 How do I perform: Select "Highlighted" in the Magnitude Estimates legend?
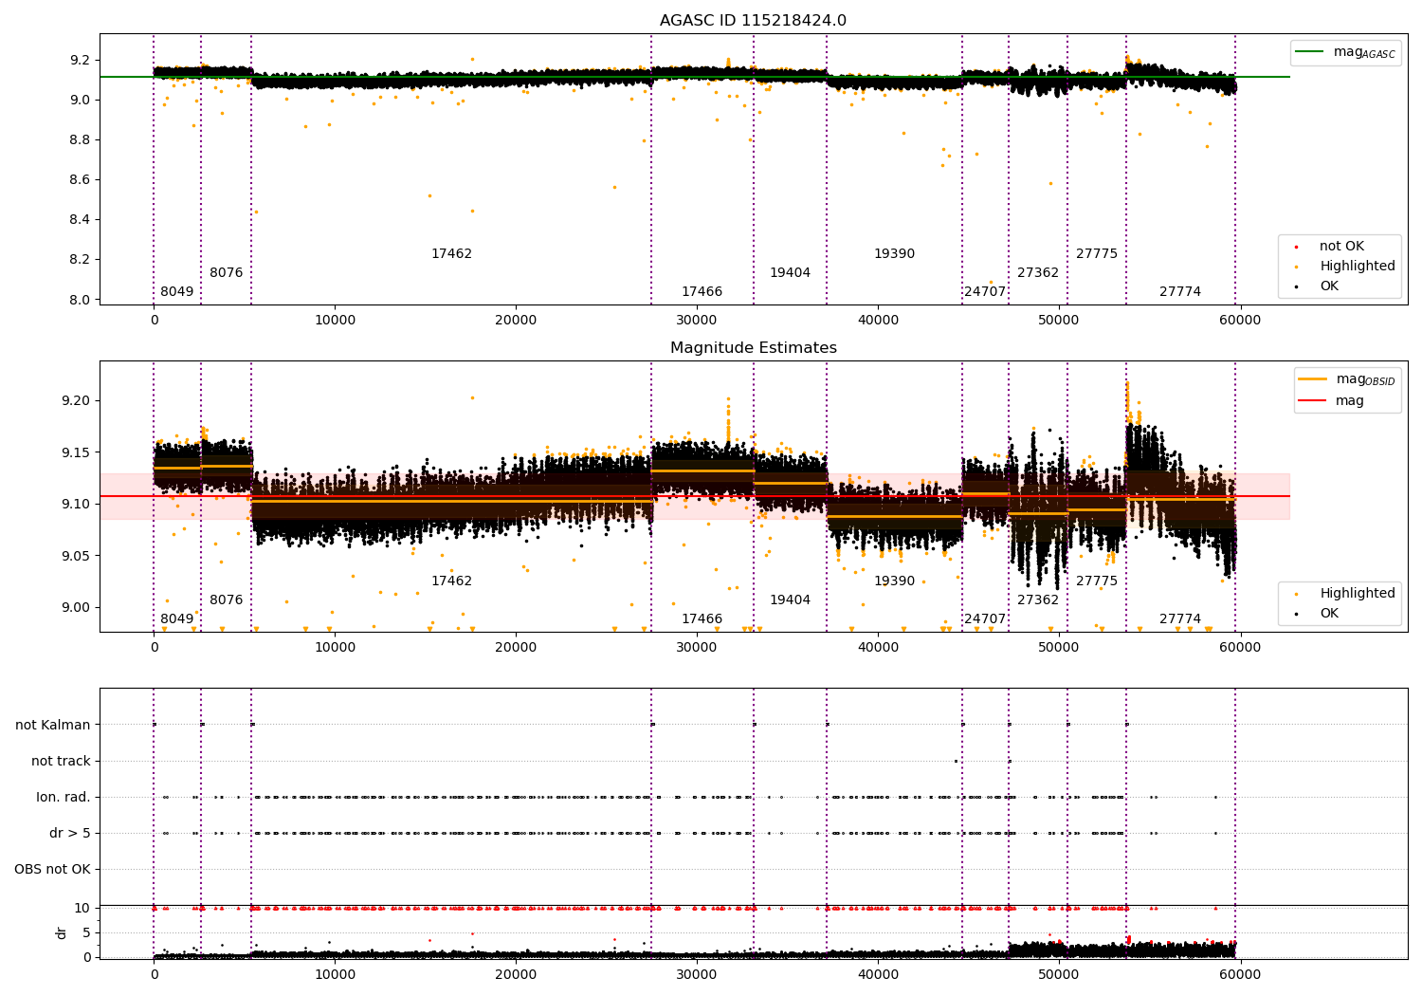[1344, 594]
